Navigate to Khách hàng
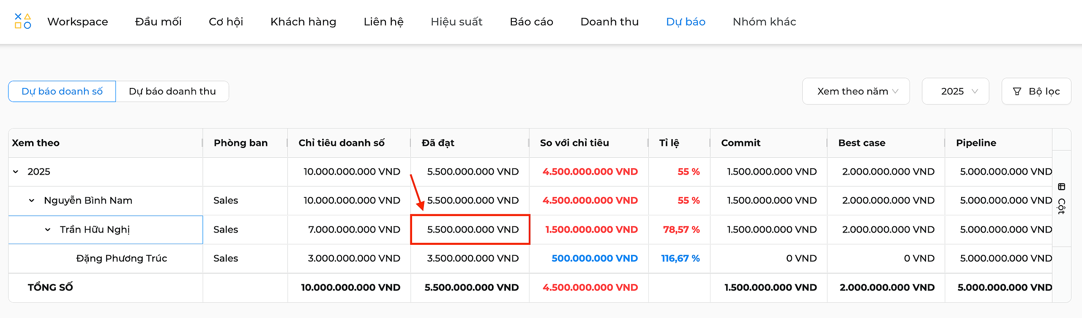1082x318 pixels. pos(303,22)
